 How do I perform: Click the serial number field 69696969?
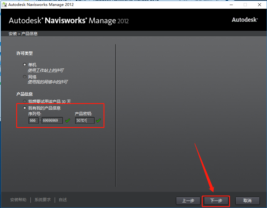coord(52,121)
